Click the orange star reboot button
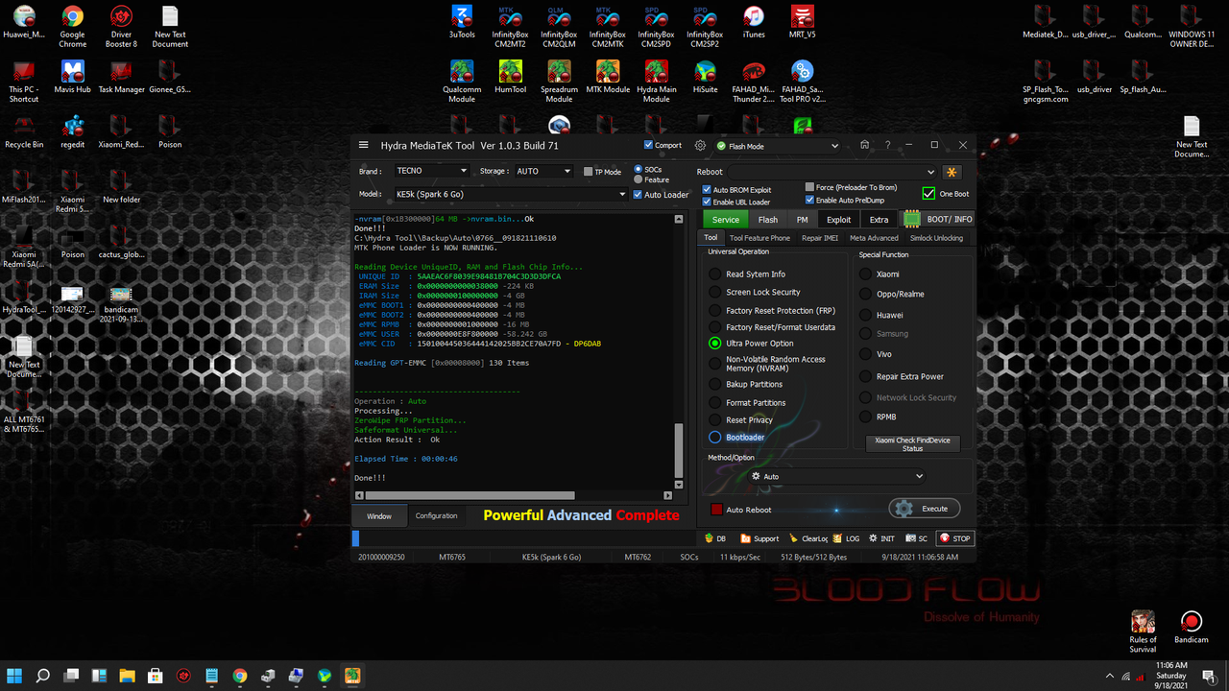The height and width of the screenshot is (691, 1229). [x=952, y=172]
